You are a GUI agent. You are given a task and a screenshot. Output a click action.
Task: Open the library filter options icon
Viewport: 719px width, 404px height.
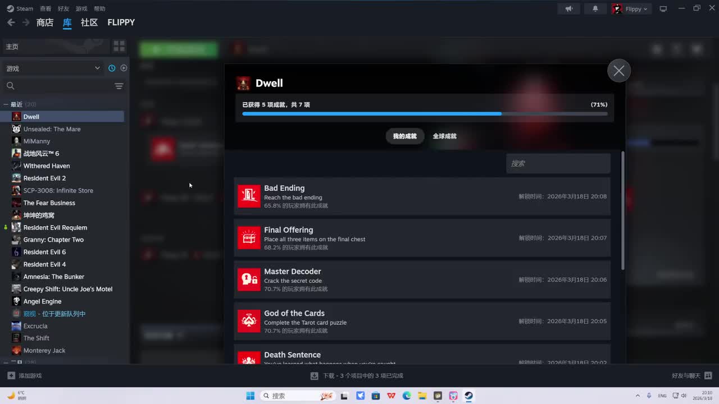[119, 86]
